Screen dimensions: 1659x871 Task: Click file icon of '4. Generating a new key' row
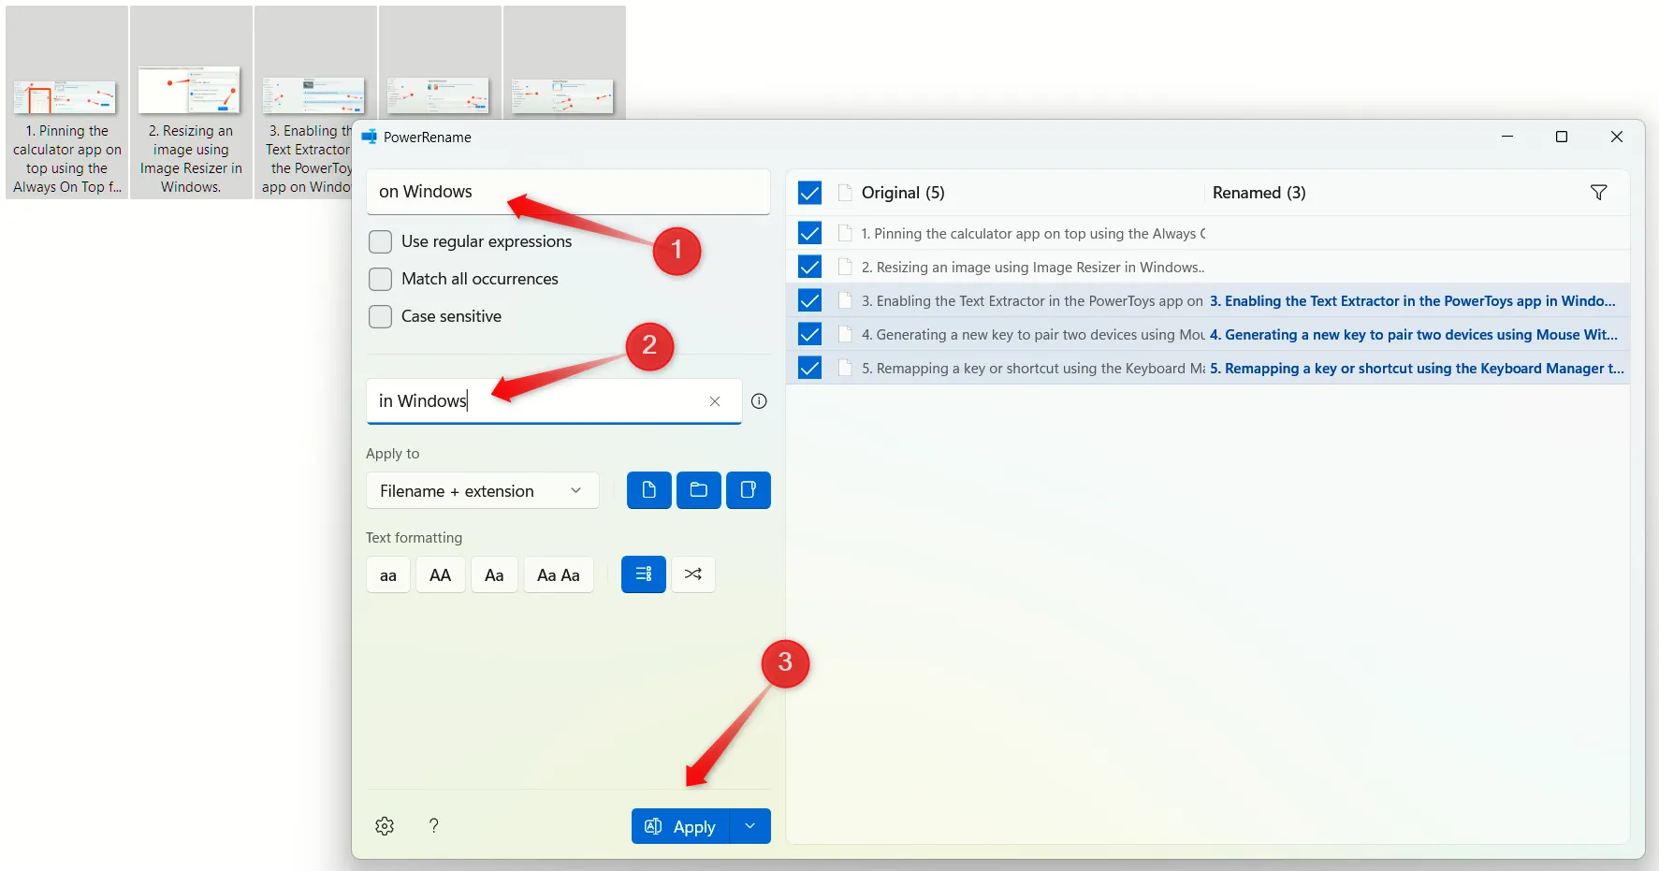pyautogui.click(x=845, y=335)
